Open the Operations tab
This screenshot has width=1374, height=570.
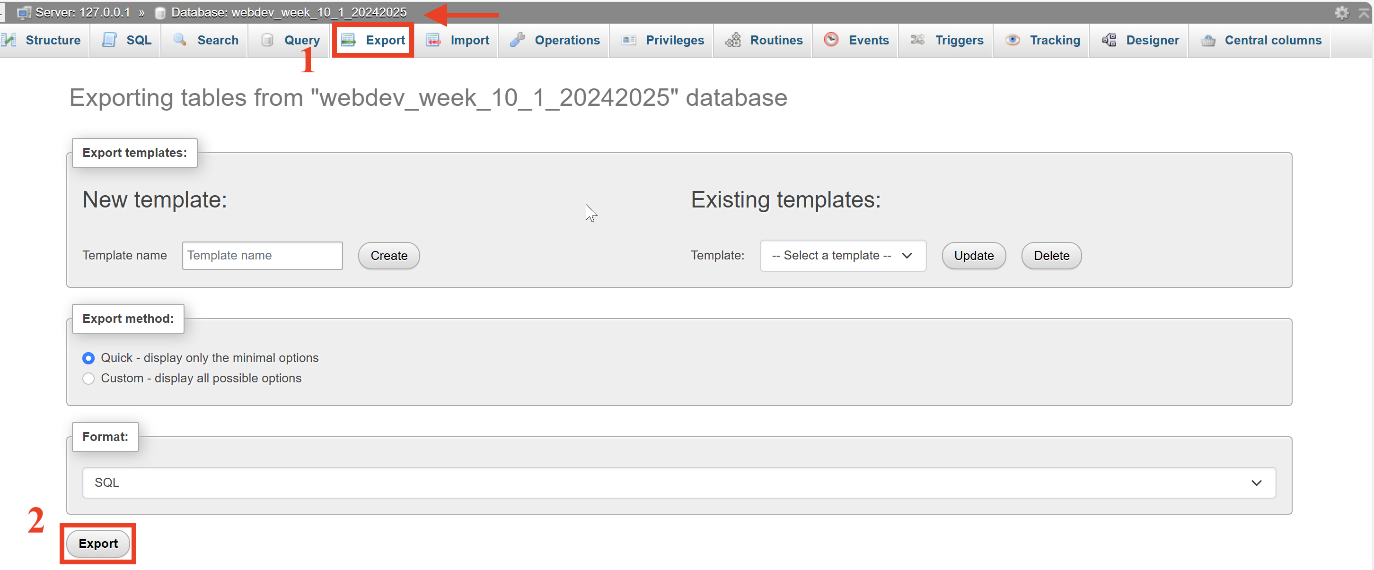[x=554, y=40]
